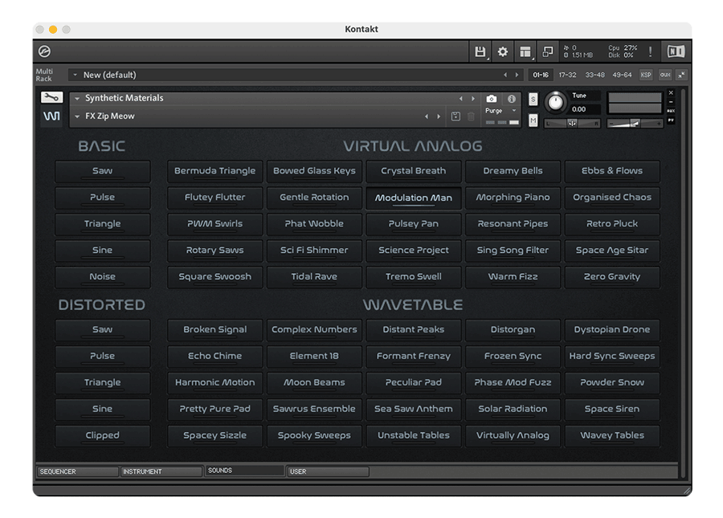Click the Native Instruments NI logo
The height and width of the screenshot is (518, 723).
pos(676,51)
